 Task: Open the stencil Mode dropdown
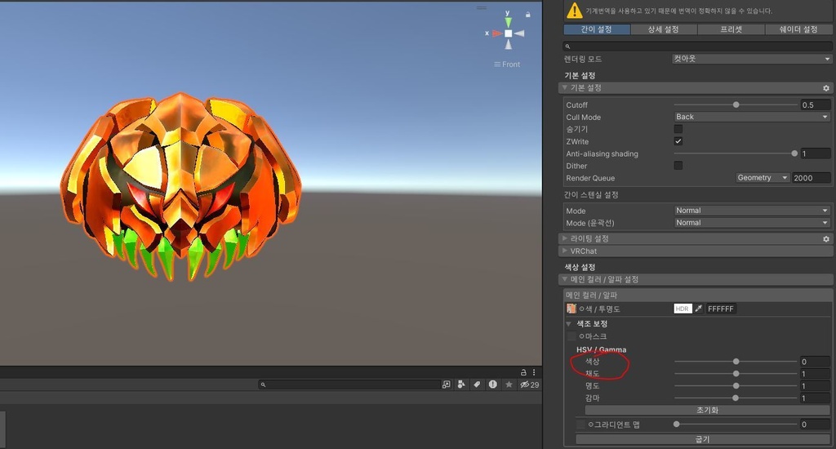point(752,211)
